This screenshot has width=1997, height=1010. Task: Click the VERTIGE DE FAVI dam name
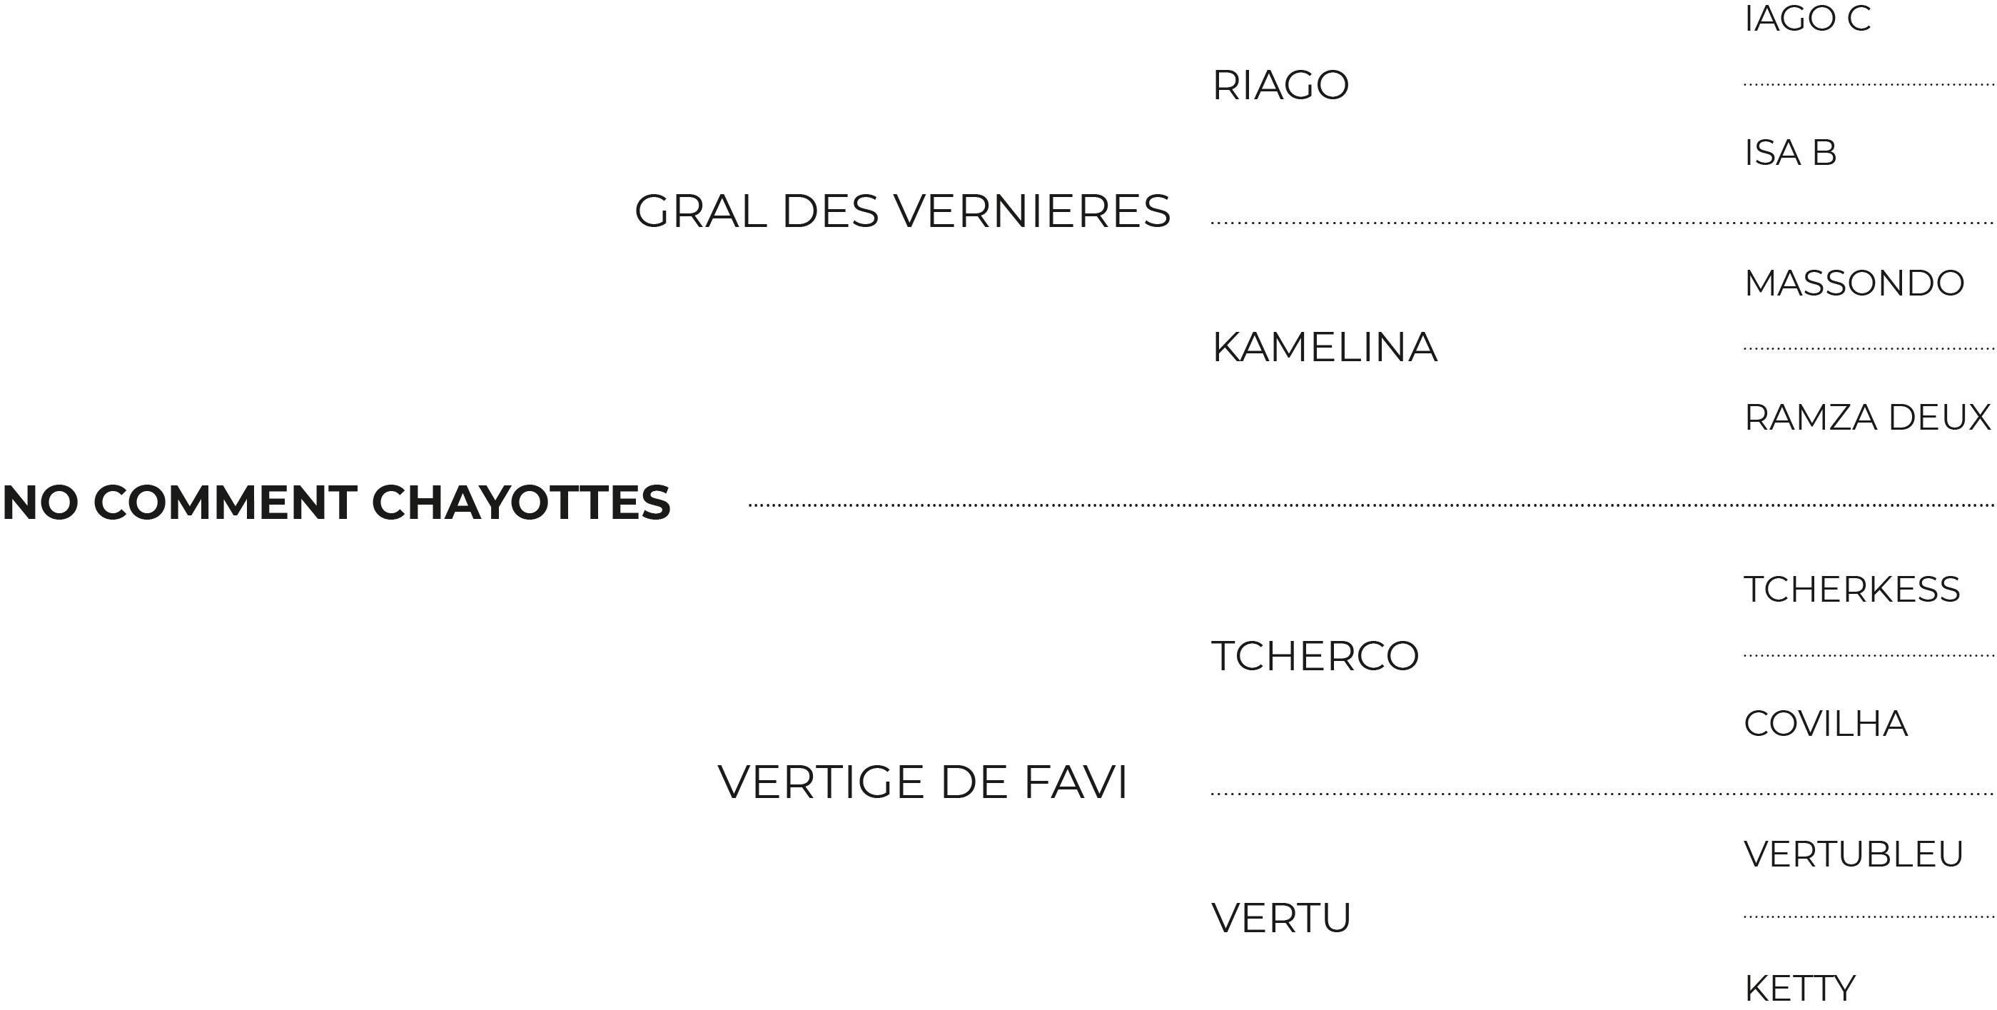point(923,782)
